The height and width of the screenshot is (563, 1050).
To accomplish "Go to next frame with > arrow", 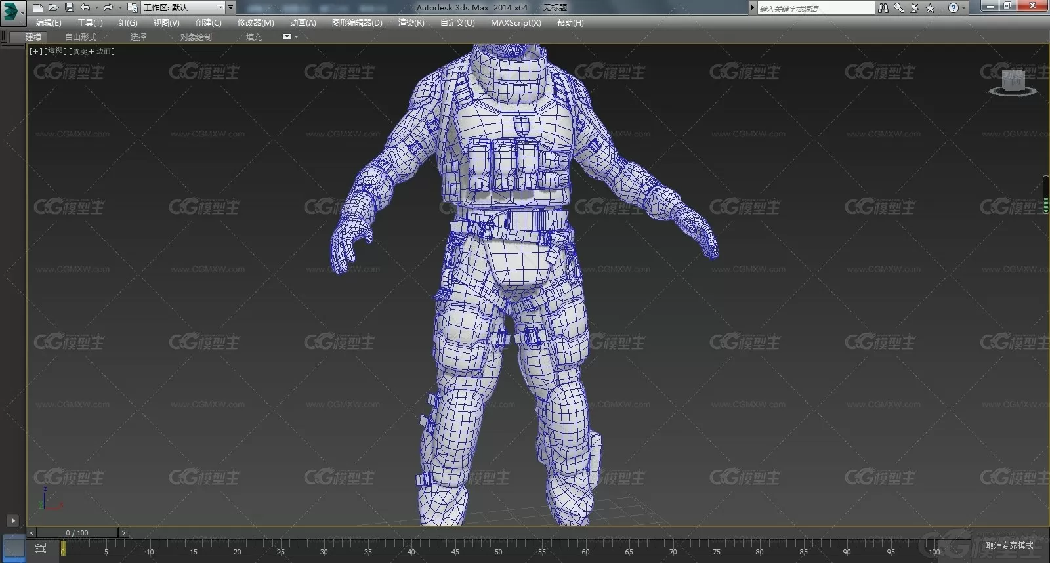I will pyautogui.click(x=124, y=533).
